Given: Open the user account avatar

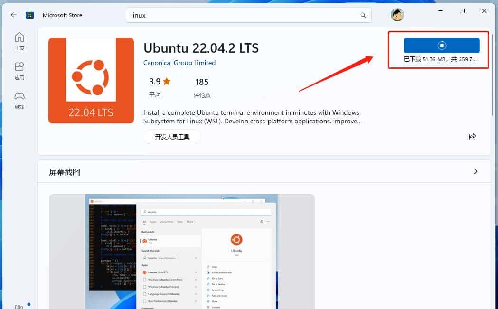Looking at the screenshot, I should coord(397,15).
